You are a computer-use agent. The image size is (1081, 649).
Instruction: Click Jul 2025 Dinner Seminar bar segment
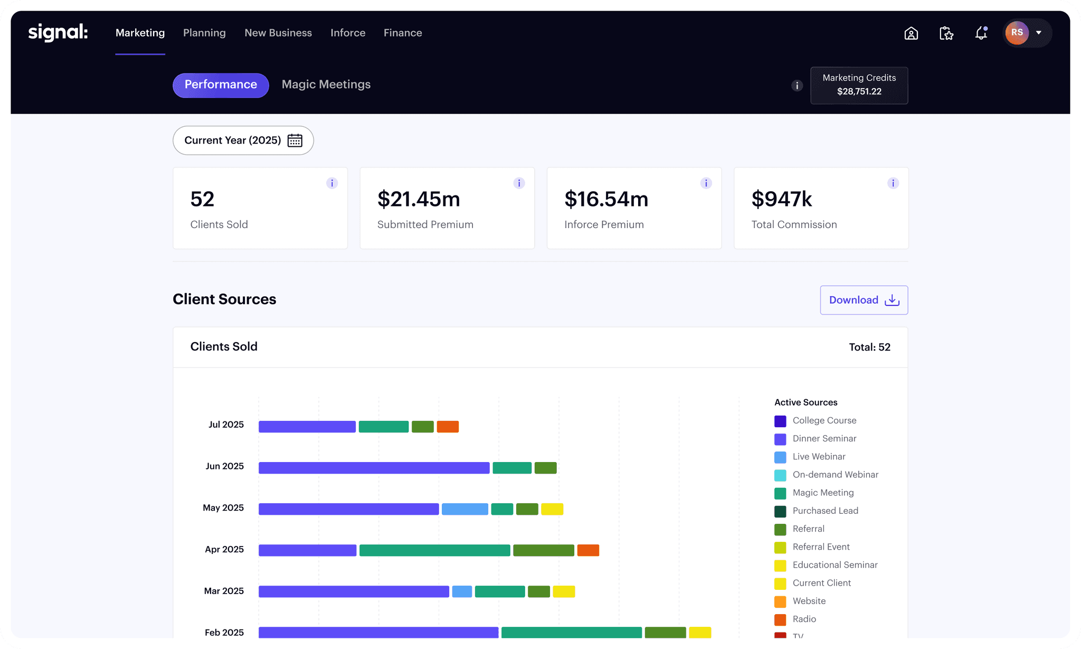(x=307, y=426)
